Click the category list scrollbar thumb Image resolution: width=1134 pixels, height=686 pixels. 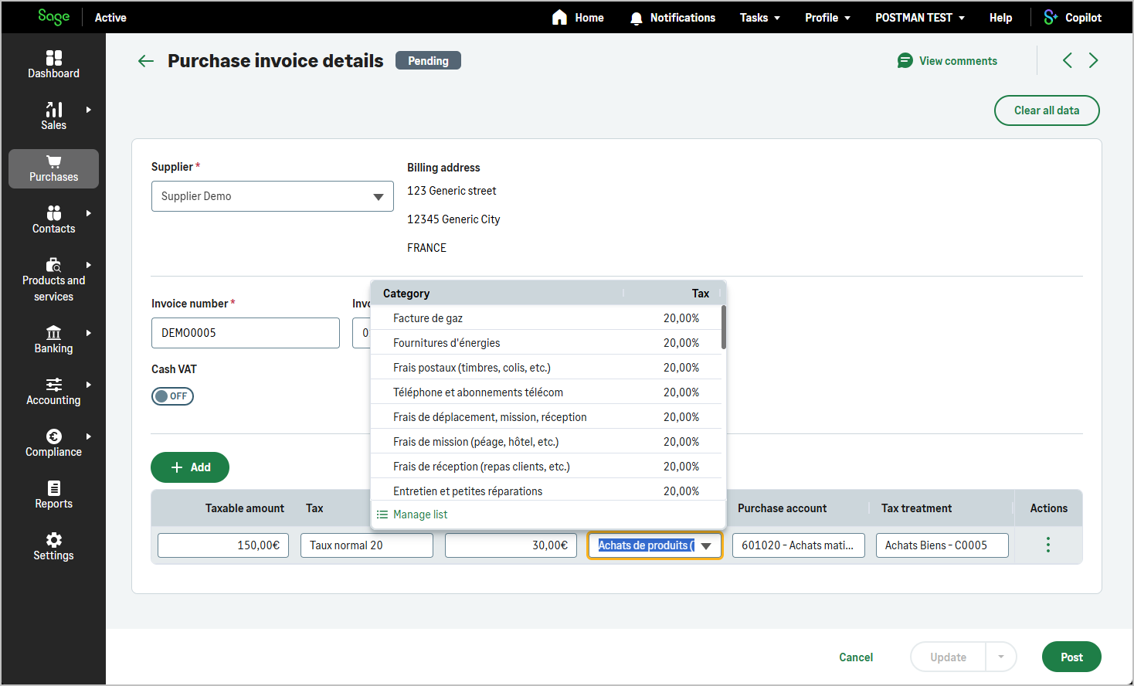coord(724,328)
